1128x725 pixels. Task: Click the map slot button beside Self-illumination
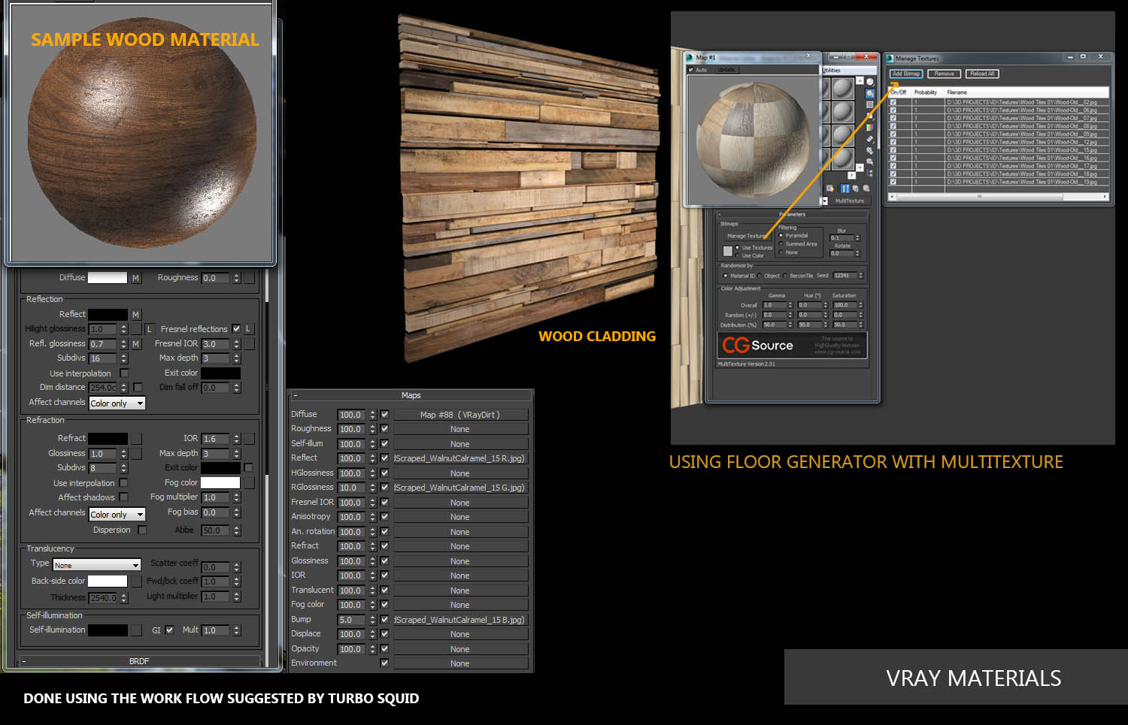[136, 630]
